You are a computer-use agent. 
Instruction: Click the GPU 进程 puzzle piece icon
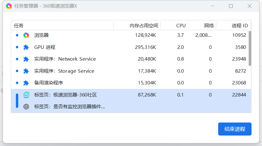point(26,47)
